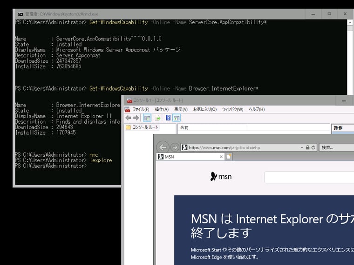
Task: Click the '247347357' DownloadSize value
Action: coord(68,60)
